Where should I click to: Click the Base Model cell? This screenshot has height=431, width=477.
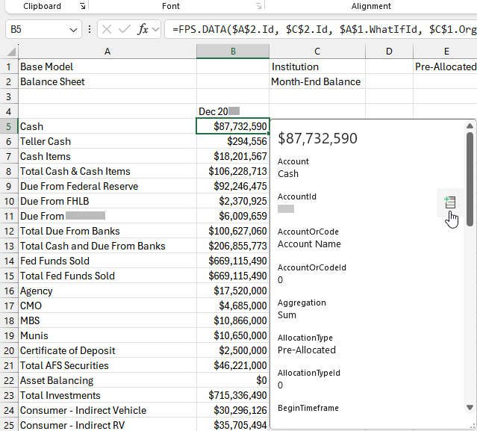[x=107, y=66]
